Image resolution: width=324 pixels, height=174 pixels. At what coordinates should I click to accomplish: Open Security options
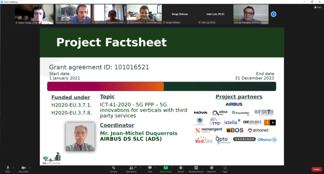pos(113,169)
